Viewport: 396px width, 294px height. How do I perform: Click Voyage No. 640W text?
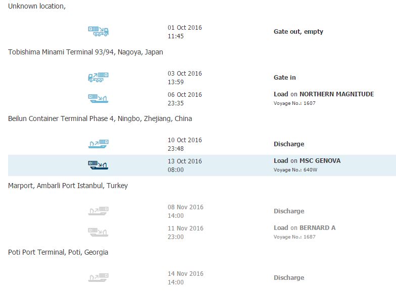(295, 169)
